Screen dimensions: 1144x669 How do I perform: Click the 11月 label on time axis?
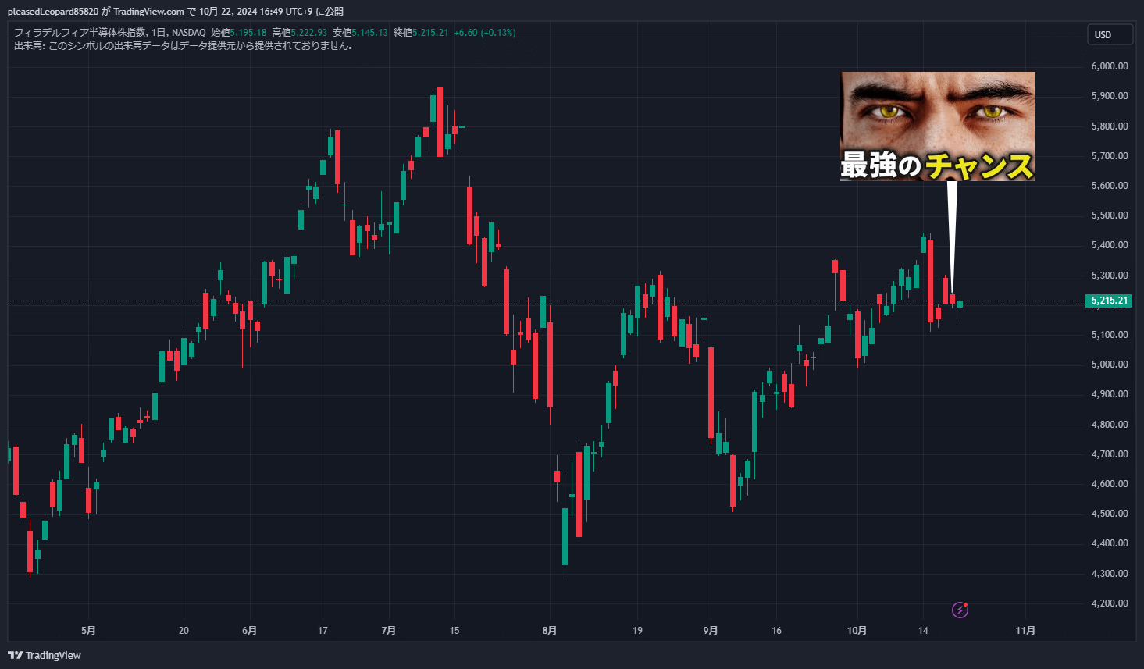point(1025,631)
